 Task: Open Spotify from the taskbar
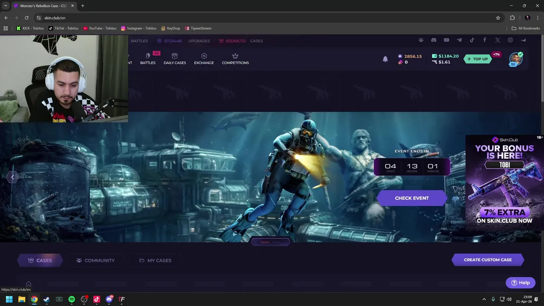point(71,299)
